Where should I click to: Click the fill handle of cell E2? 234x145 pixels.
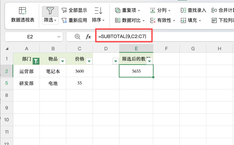click(x=153, y=77)
